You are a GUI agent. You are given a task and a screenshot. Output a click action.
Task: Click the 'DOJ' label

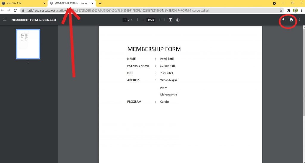point(130,73)
